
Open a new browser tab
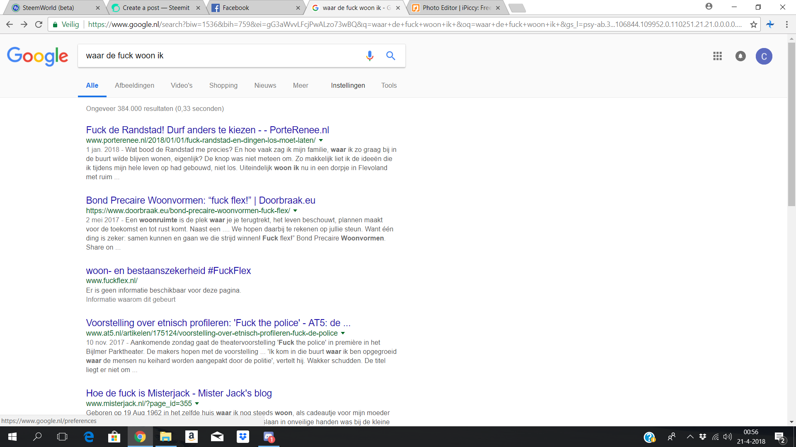click(x=517, y=7)
